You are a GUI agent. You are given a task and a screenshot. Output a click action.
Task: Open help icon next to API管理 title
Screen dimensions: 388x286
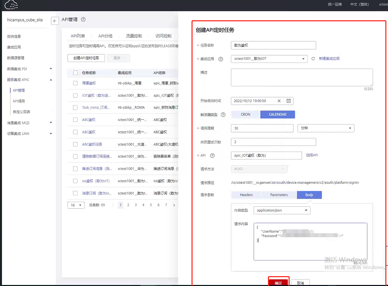click(83, 19)
